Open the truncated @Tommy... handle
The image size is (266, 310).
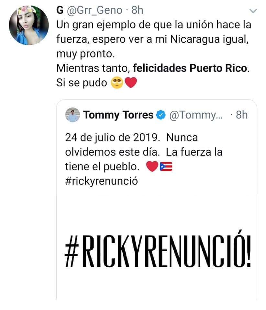pyautogui.click(x=194, y=115)
